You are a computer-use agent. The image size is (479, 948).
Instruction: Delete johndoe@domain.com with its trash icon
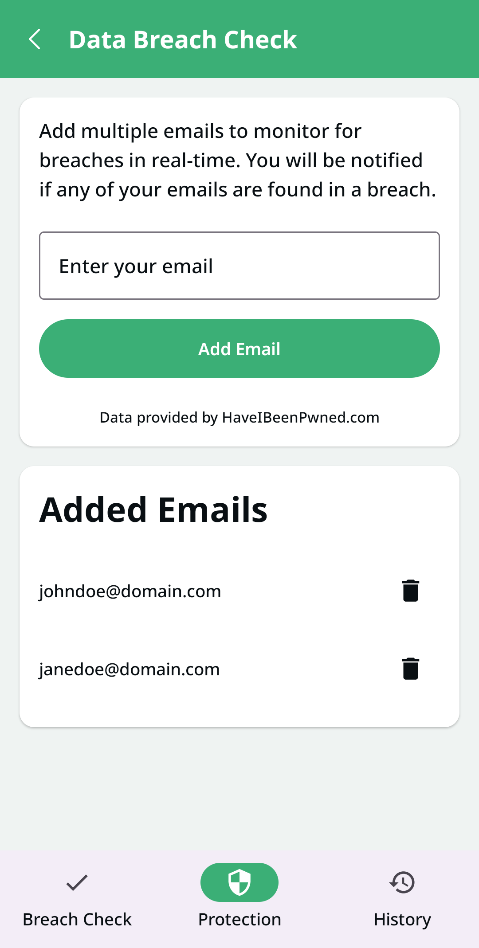point(411,591)
